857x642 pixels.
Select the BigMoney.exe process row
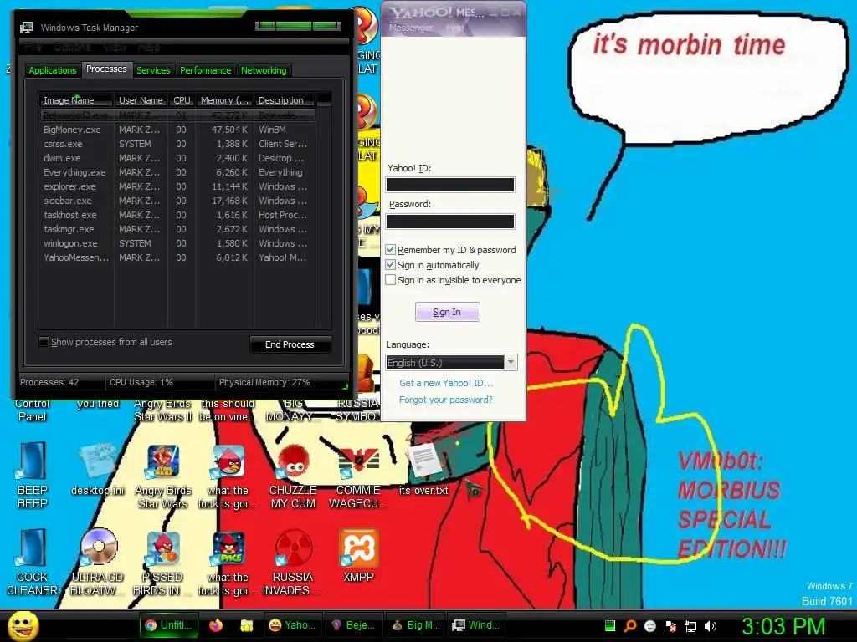(177, 130)
